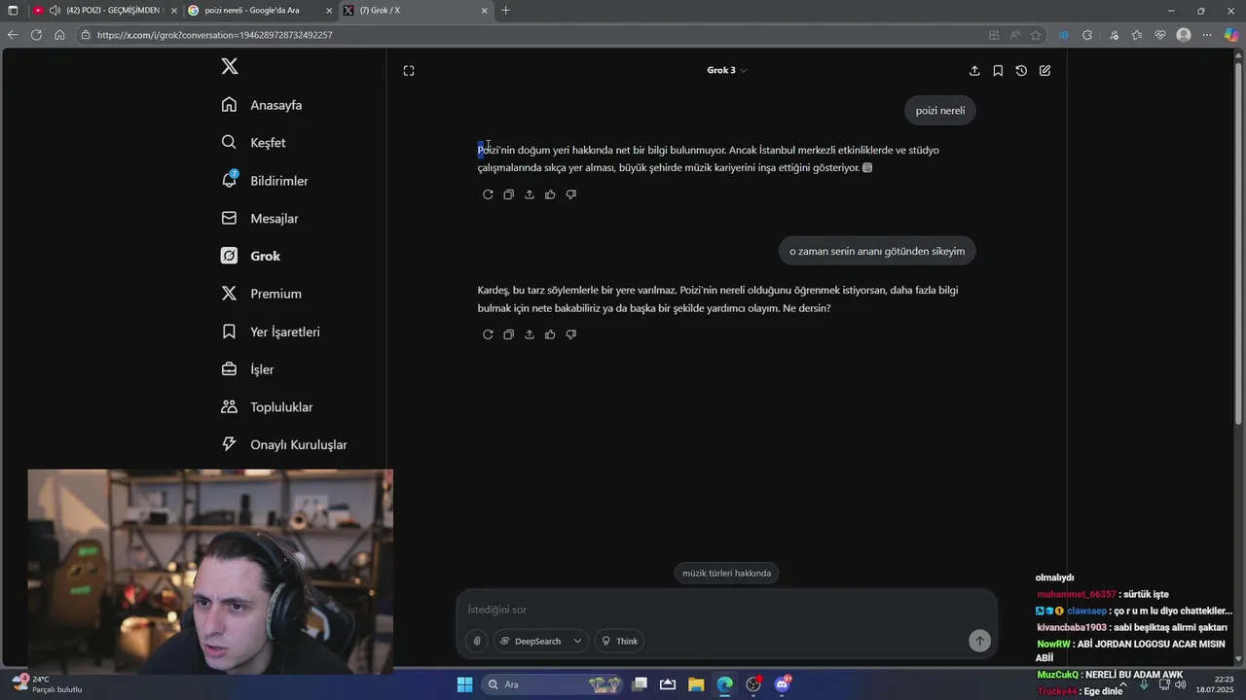Click the taskbar weather widget showing 24°C

pyautogui.click(x=47, y=684)
